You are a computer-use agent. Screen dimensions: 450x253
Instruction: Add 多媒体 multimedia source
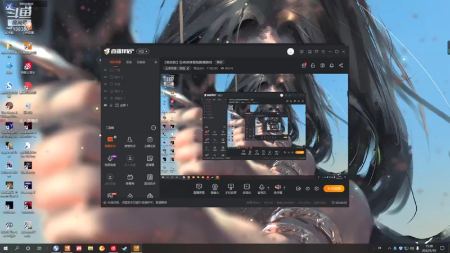coord(246,189)
